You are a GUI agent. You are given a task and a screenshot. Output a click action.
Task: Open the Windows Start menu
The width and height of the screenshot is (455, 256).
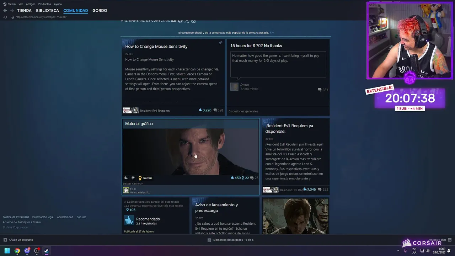pos(7,251)
